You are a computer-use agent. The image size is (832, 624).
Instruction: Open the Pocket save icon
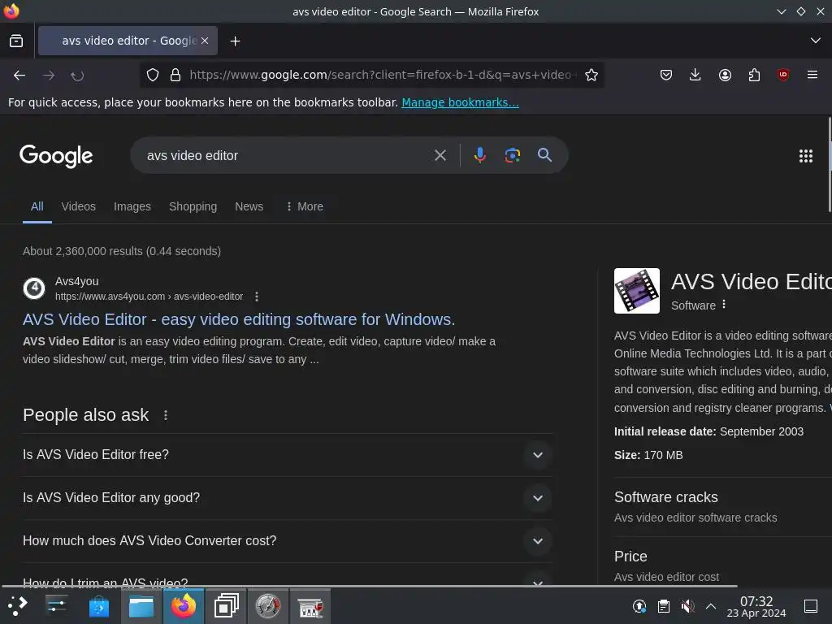pos(666,75)
